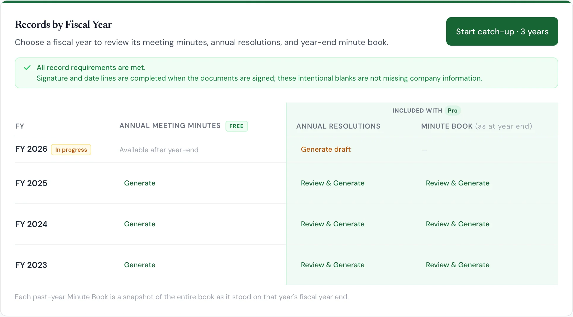This screenshot has height=317, width=573.
Task: Review & Generate FY 2023 minute book
Action: point(458,265)
